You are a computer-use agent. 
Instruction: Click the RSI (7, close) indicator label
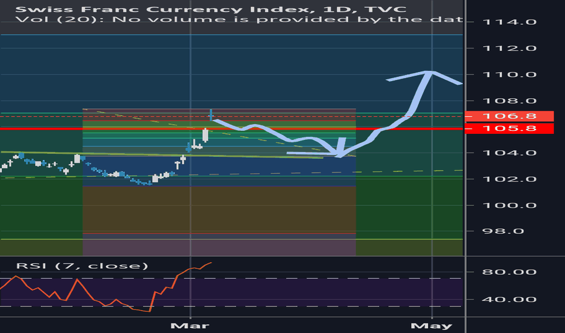pyautogui.click(x=82, y=266)
